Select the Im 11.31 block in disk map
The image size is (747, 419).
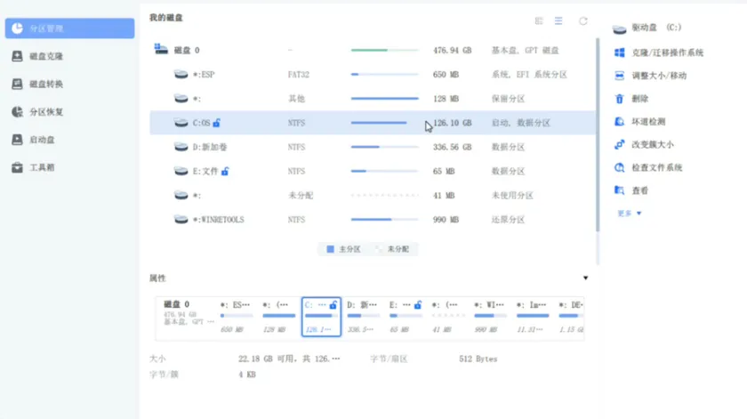[533, 317]
